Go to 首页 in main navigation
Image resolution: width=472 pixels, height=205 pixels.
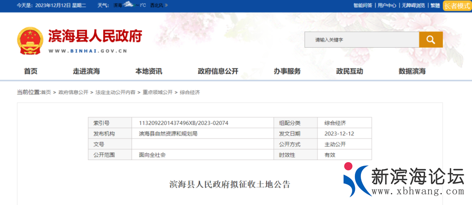pos(31,71)
